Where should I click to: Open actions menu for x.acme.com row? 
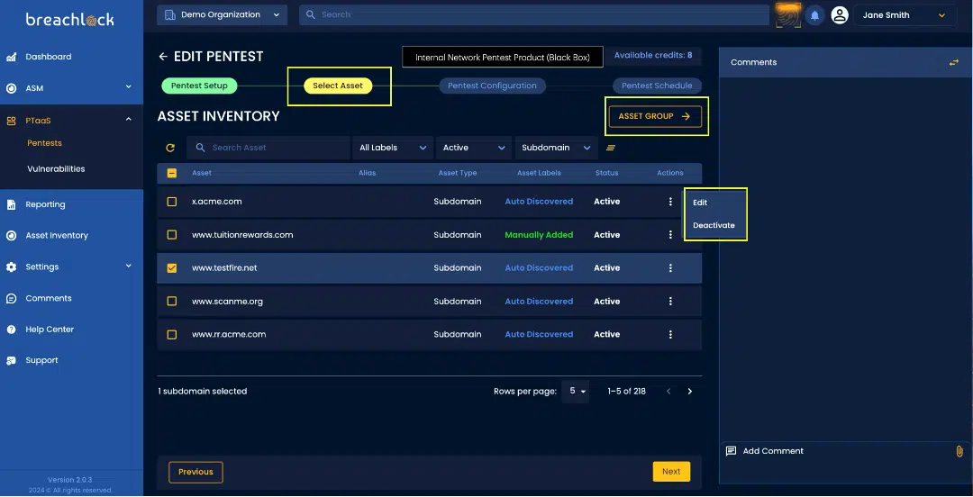click(670, 202)
